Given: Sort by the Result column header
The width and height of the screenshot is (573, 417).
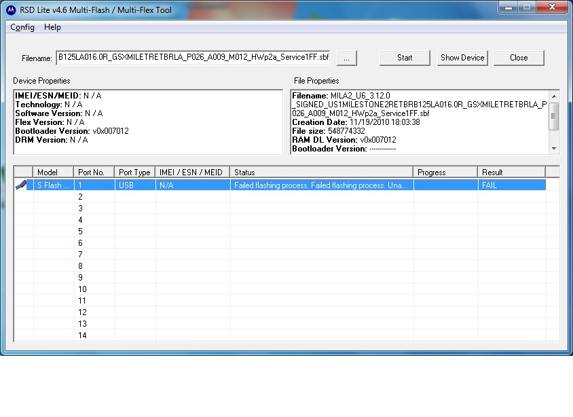Looking at the screenshot, I should coord(512,172).
